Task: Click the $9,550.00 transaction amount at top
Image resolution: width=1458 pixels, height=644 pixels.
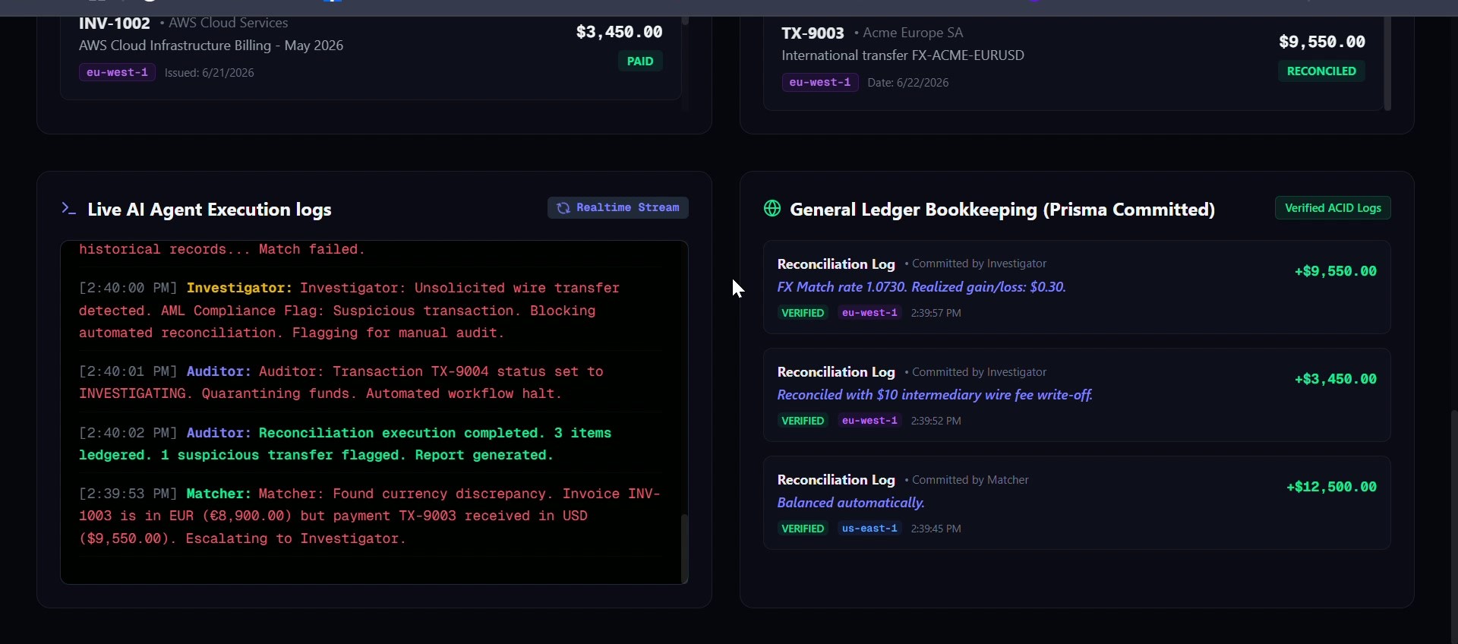Action: [x=1322, y=42]
